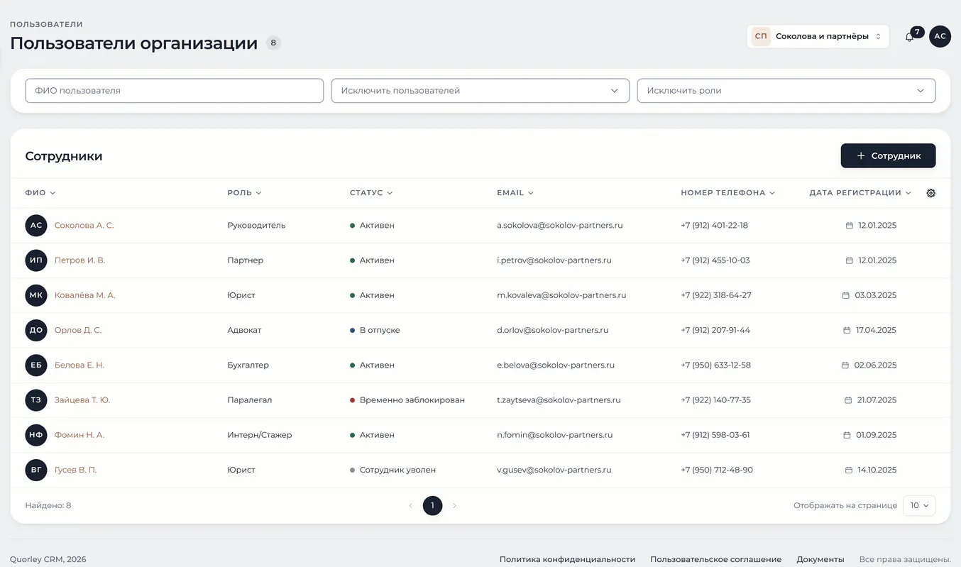Image resolution: width=961 pixels, height=567 pixels.
Task: Click the ЕБ avatar for Белова
Action: coord(36,365)
